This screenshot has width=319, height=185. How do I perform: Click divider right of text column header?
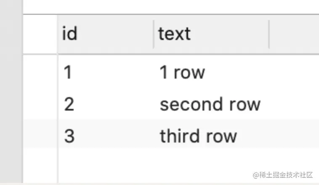pyautogui.click(x=269, y=34)
